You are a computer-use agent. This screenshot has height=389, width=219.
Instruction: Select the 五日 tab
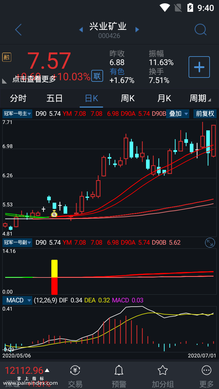(55, 98)
